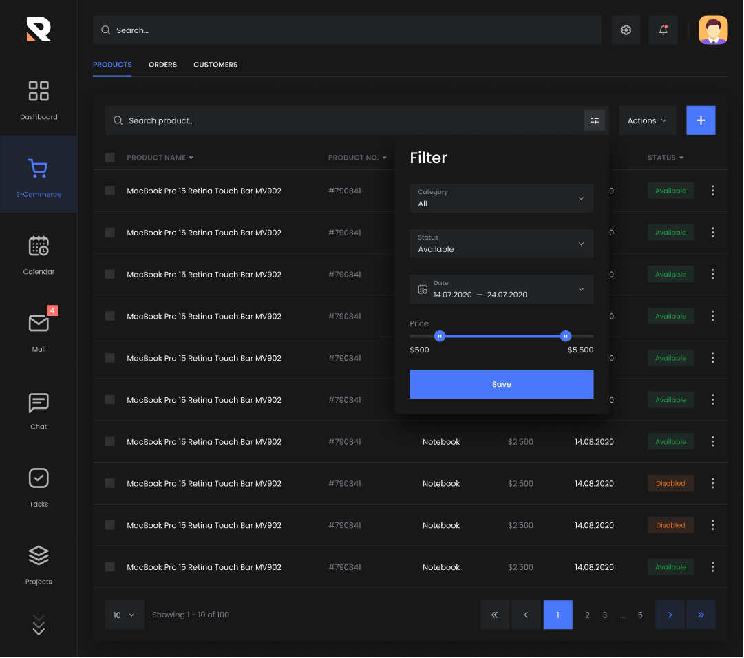Toggle the select-all checkbox in table header
Image resolution: width=744 pixels, height=658 pixels.
pyautogui.click(x=110, y=158)
